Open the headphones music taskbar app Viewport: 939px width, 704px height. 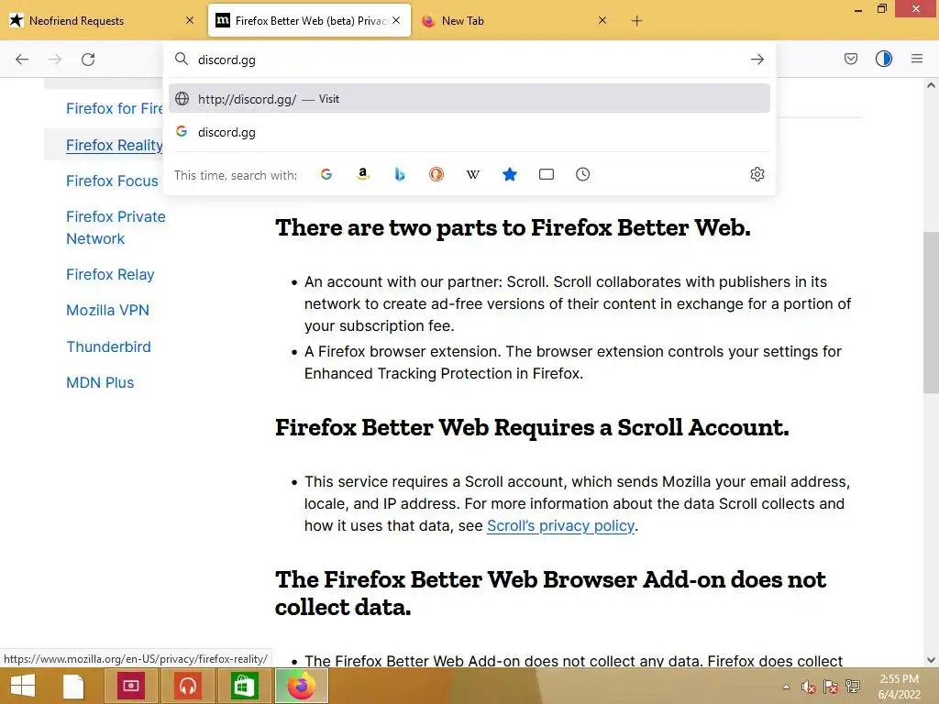pyautogui.click(x=188, y=686)
